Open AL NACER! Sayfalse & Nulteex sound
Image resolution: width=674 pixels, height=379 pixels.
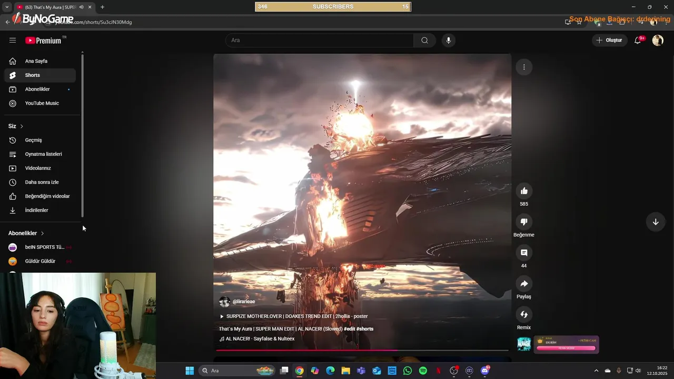click(x=257, y=339)
